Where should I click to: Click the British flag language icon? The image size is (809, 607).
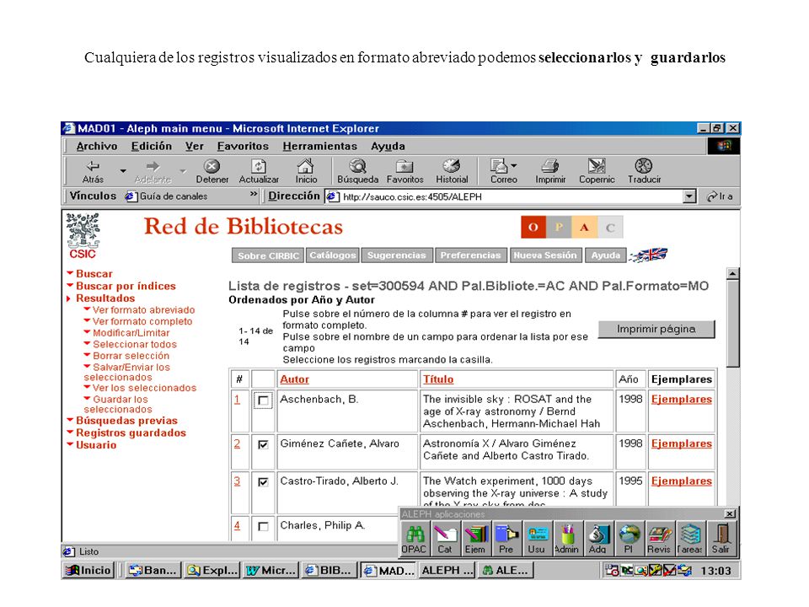649,255
